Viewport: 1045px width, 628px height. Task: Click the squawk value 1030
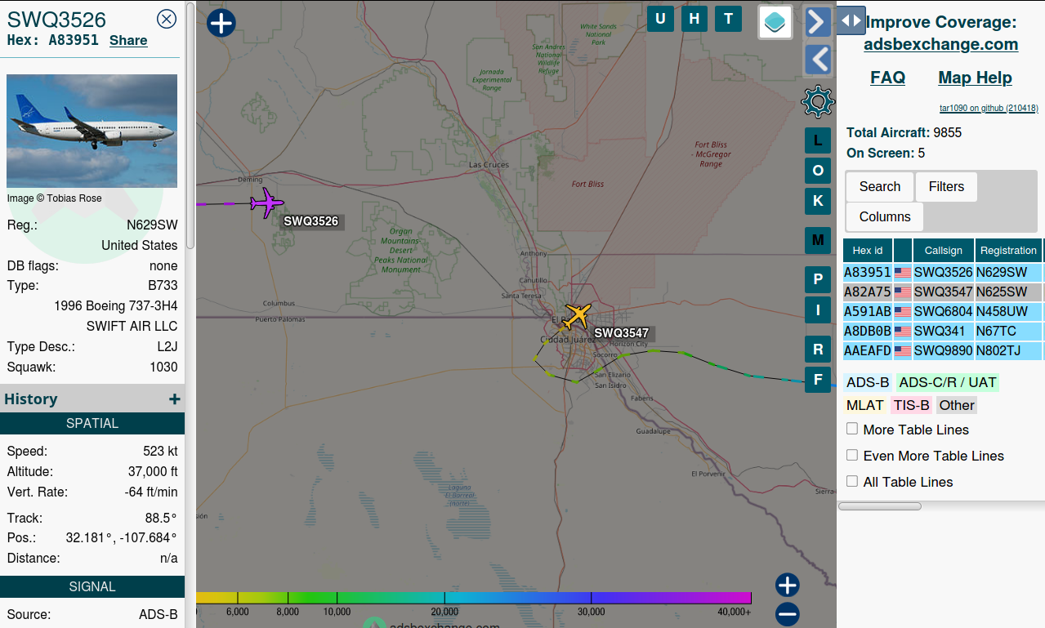[x=163, y=367]
